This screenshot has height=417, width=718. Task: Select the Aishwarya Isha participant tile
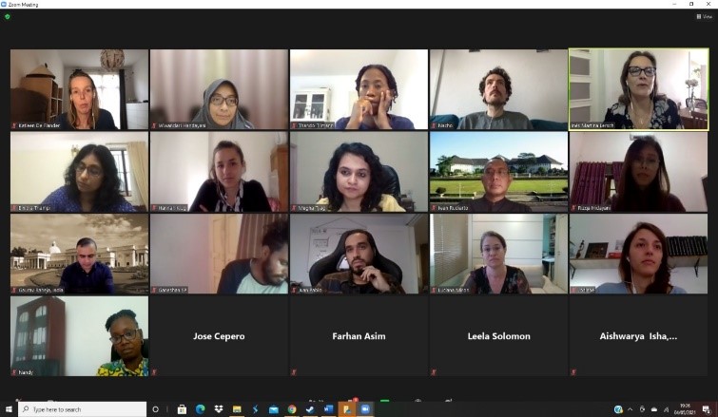[x=638, y=336]
